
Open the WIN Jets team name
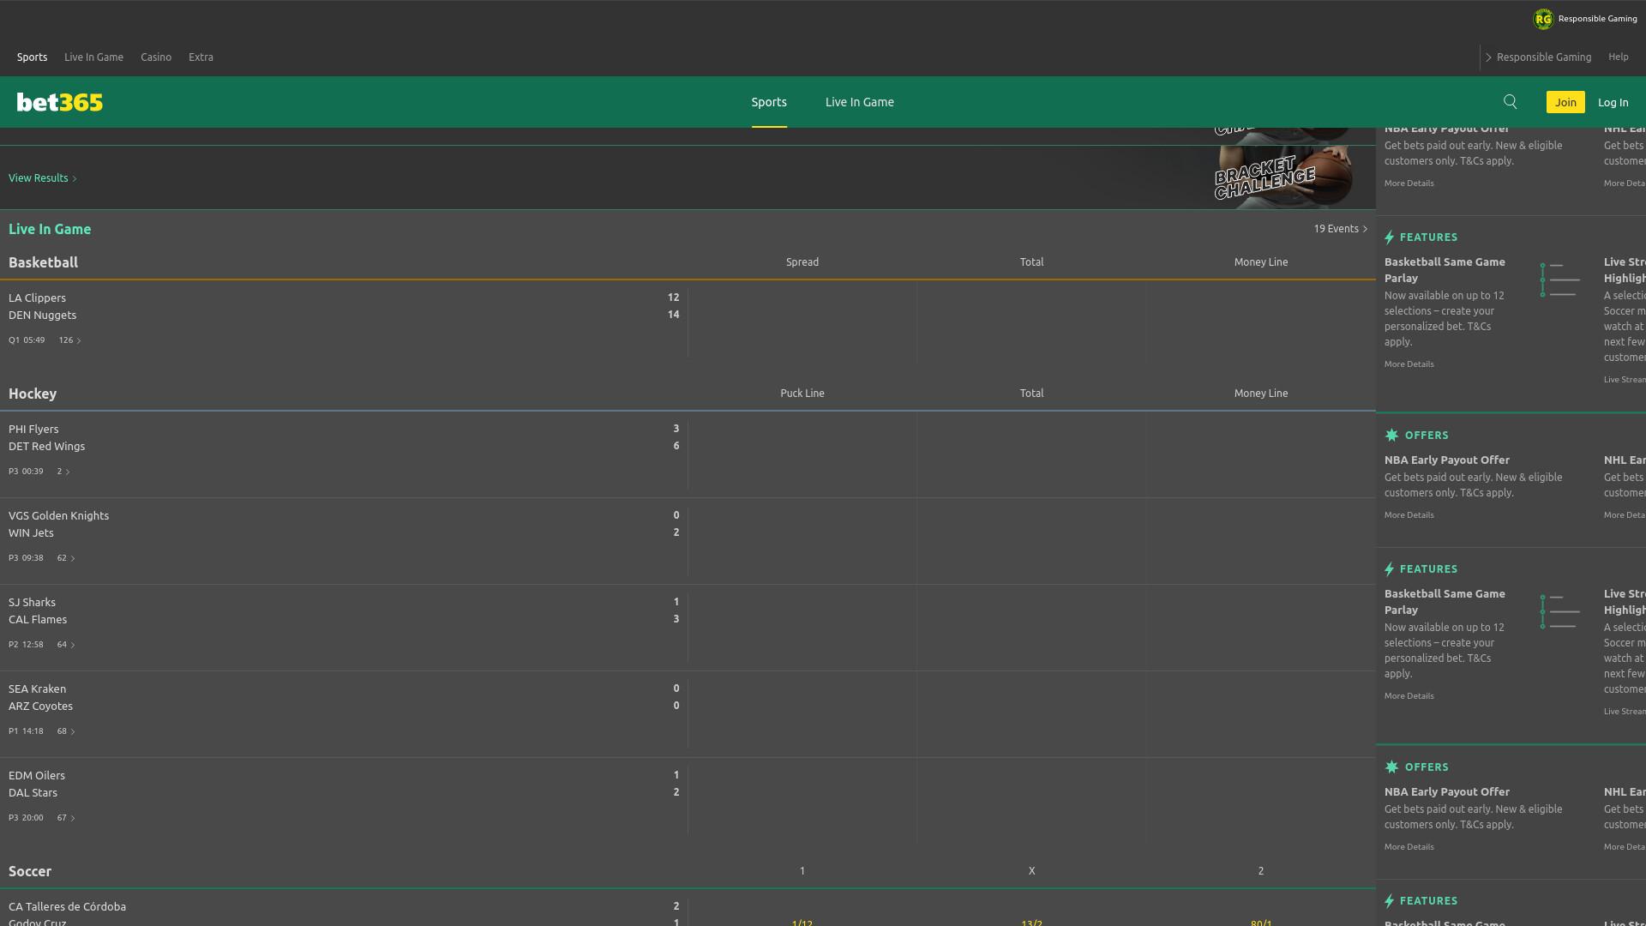click(x=31, y=532)
